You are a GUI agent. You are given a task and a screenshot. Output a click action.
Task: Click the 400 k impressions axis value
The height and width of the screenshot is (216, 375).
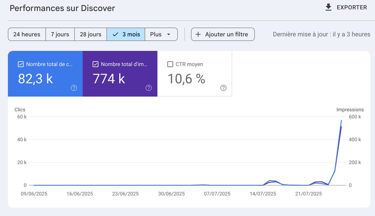[355, 140]
